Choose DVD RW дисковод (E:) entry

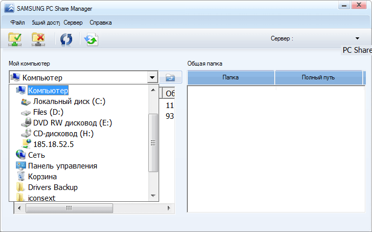[72, 123]
